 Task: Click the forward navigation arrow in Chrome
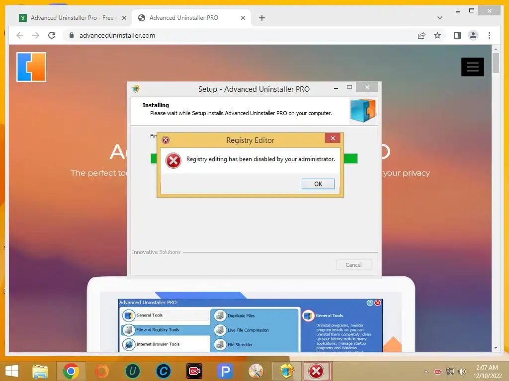coord(36,35)
